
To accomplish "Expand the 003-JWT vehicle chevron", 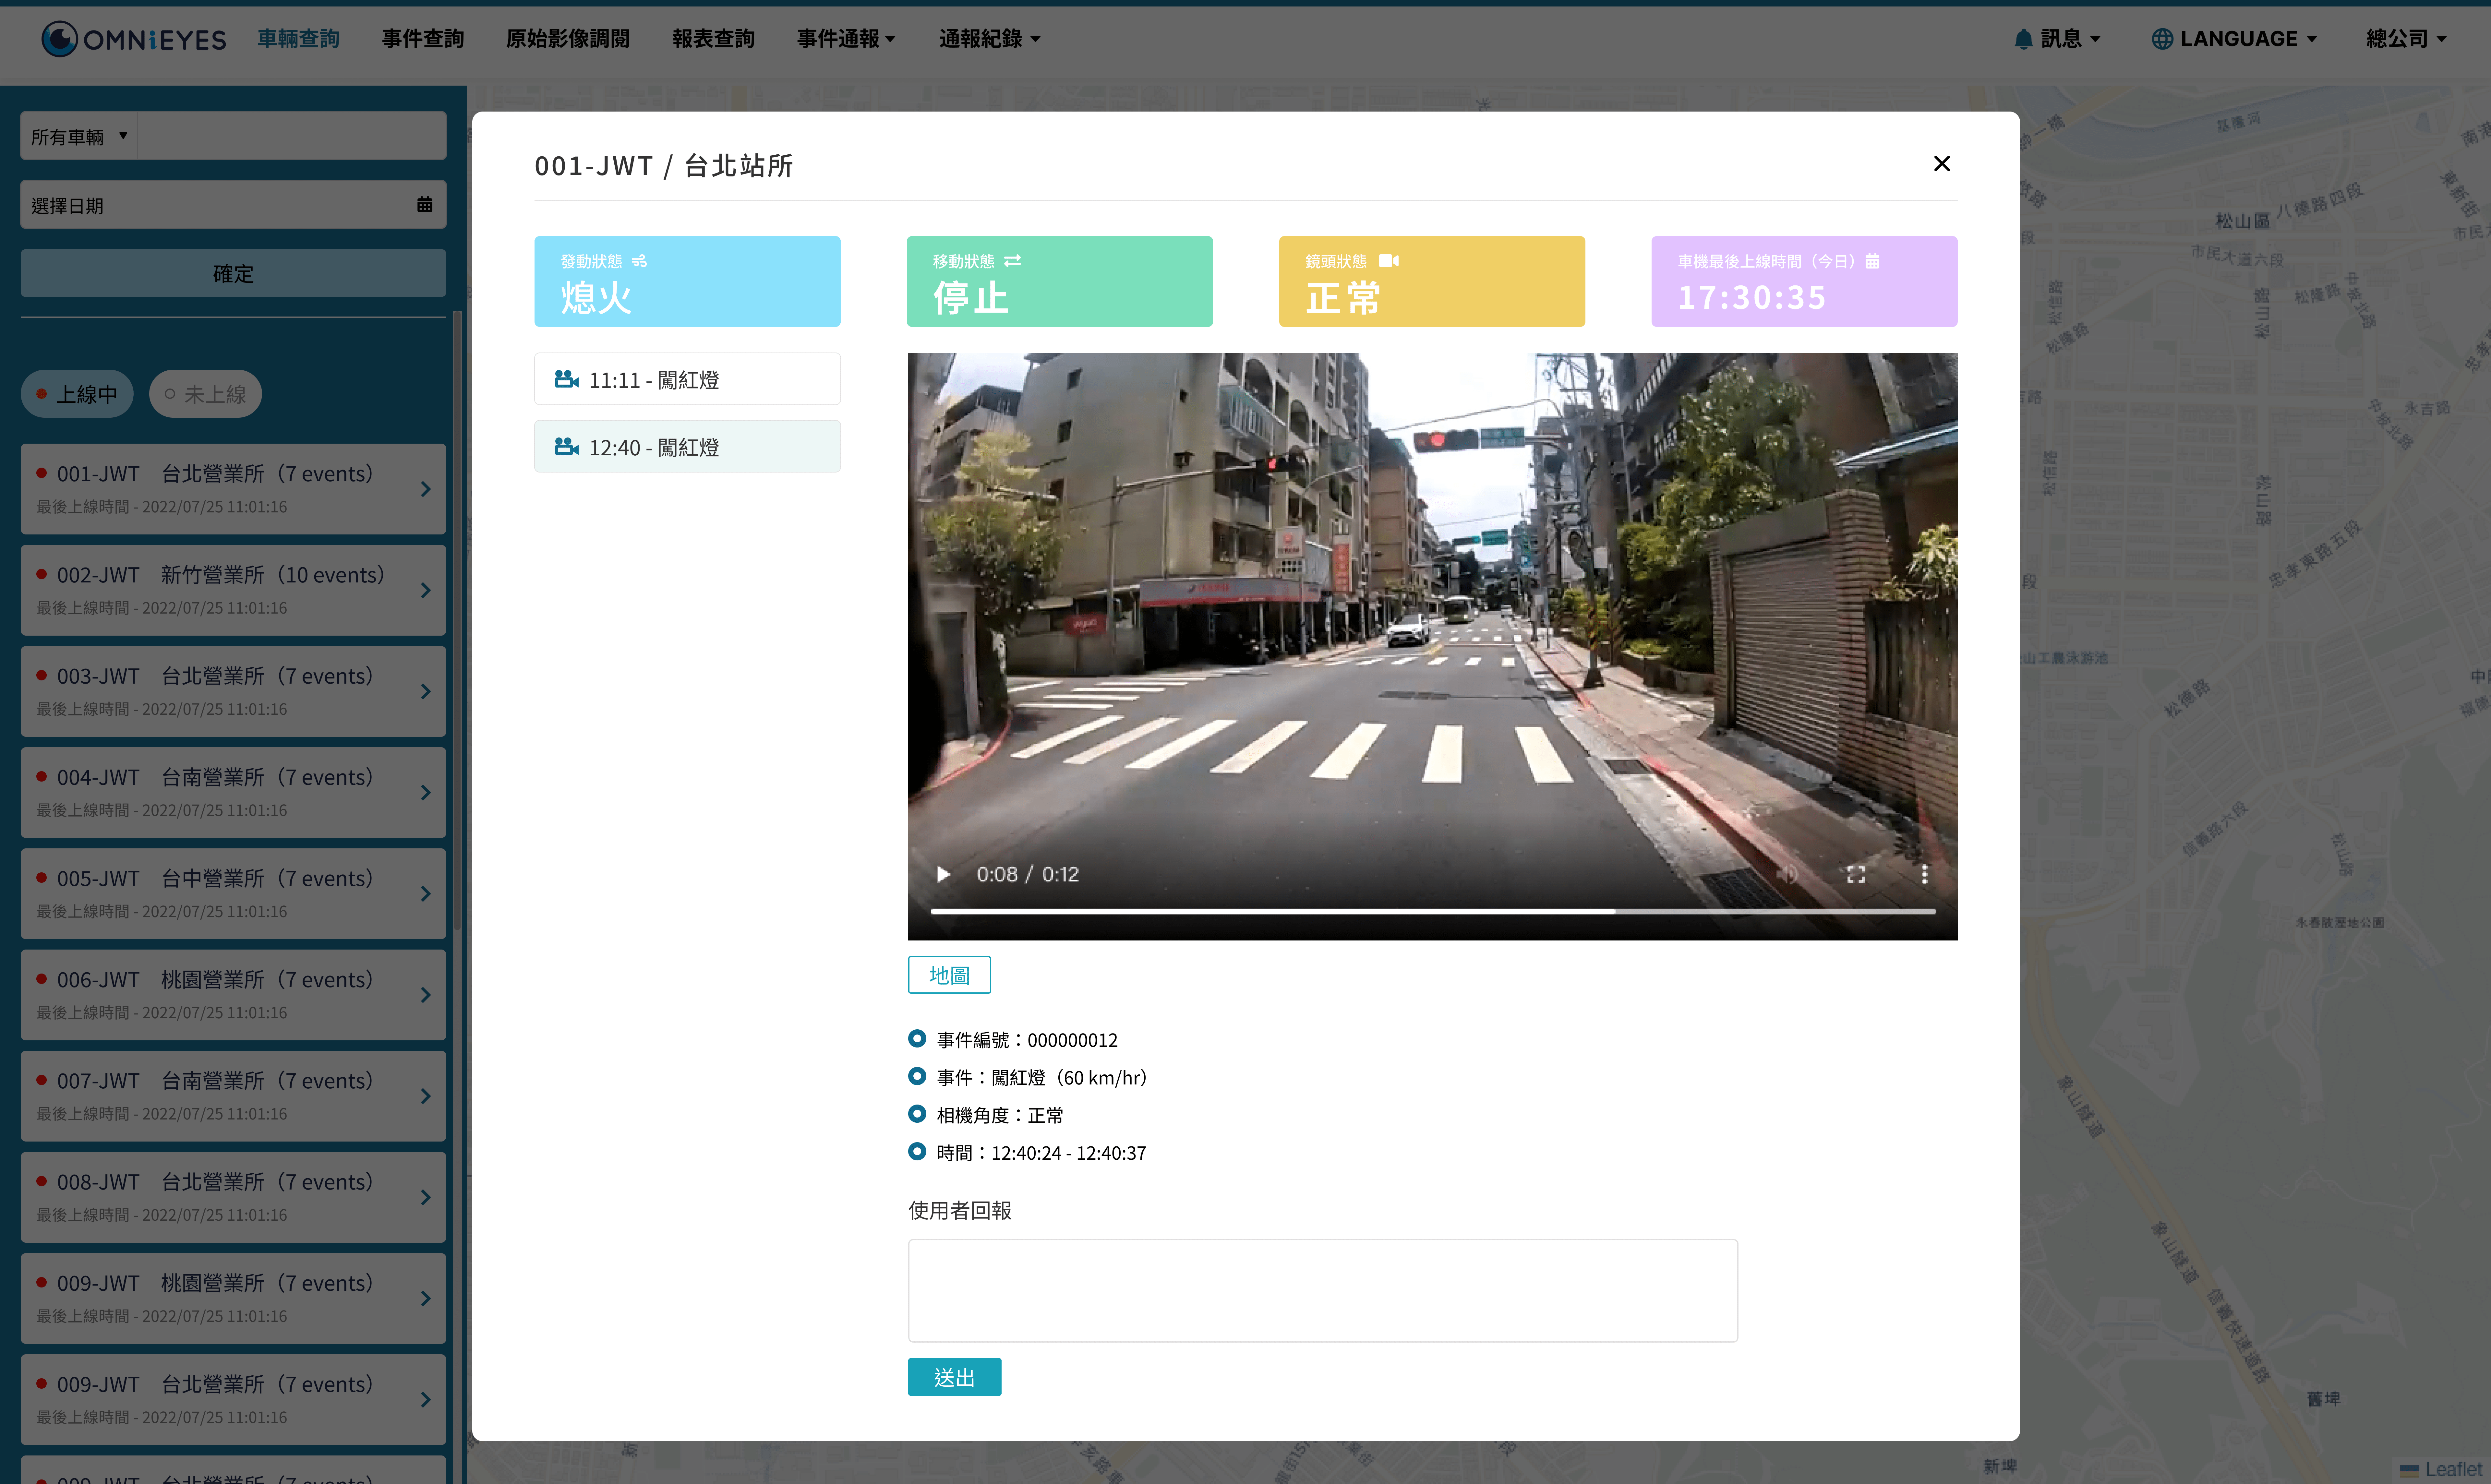I will click(x=426, y=691).
